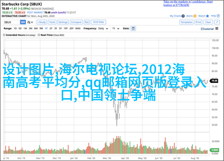Click the 5.86M volume label
Screen dimensions: 224x161
coord(214,150)
